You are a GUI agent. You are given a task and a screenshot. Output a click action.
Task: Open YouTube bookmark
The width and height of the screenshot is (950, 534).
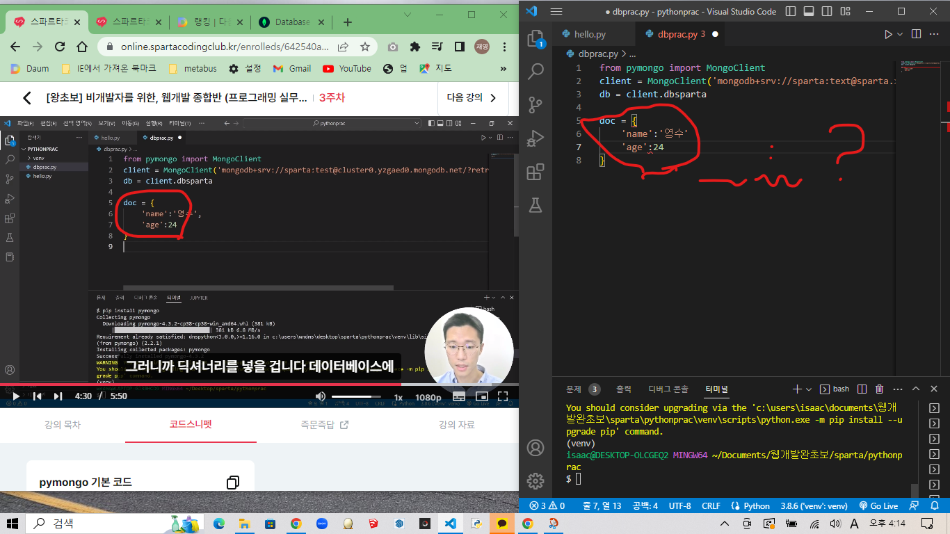point(347,69)
